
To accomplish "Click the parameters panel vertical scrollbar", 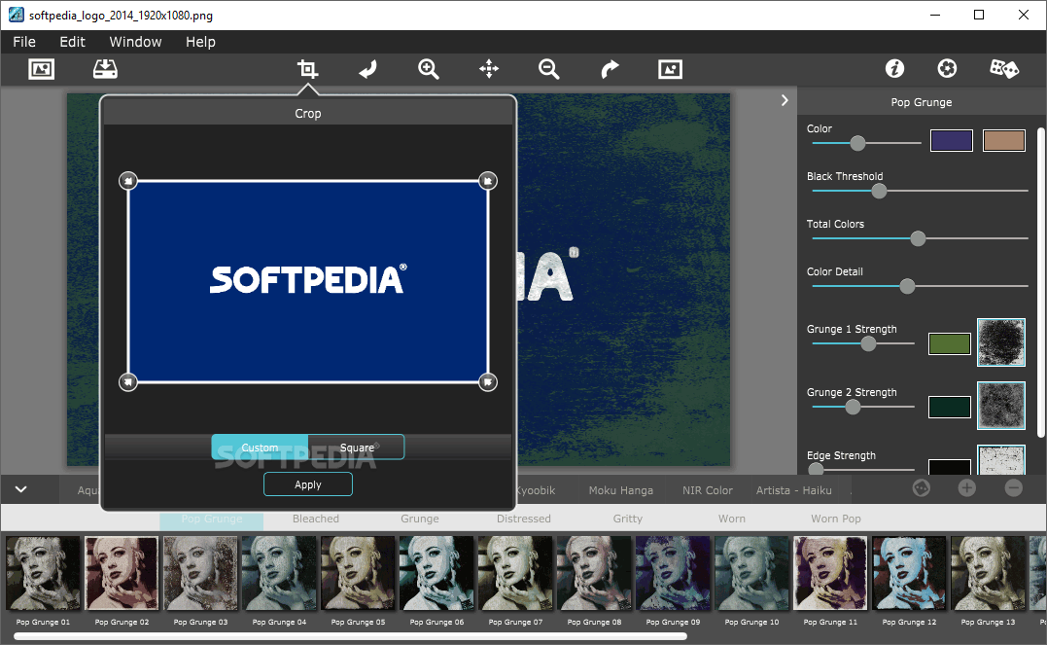I will point(1040,281).
